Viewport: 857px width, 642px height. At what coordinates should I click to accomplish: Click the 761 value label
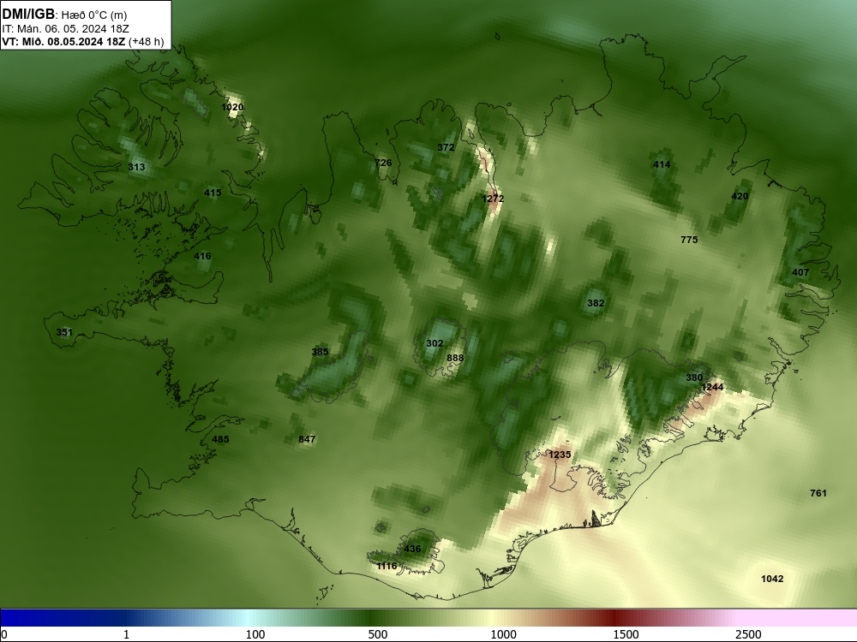coord(818,494)
